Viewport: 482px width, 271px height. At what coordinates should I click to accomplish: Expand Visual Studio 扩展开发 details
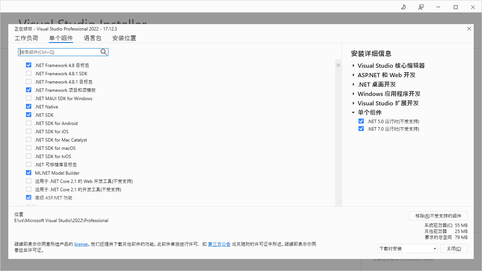[x=354, y=103]
